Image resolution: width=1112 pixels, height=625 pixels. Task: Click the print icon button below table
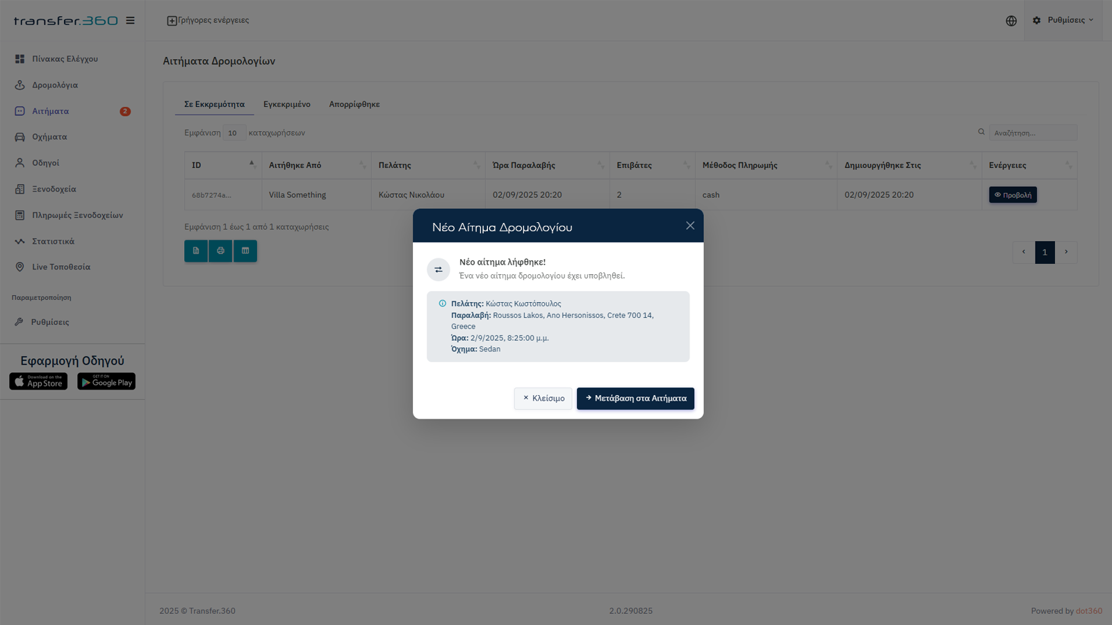[x=220, y=251]
